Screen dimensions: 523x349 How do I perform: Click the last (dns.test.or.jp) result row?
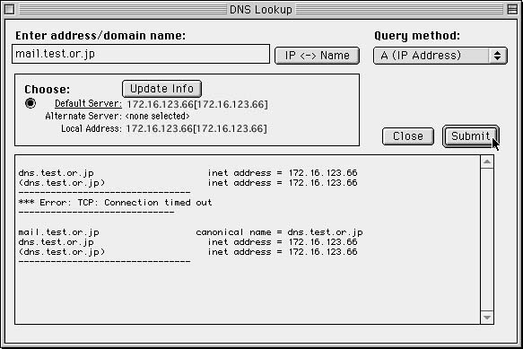187,251
